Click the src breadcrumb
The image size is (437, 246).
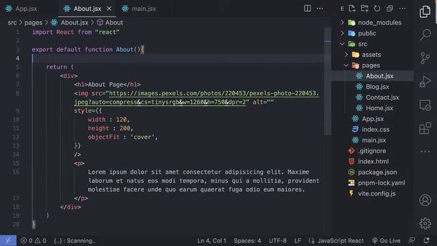[12, 23]
